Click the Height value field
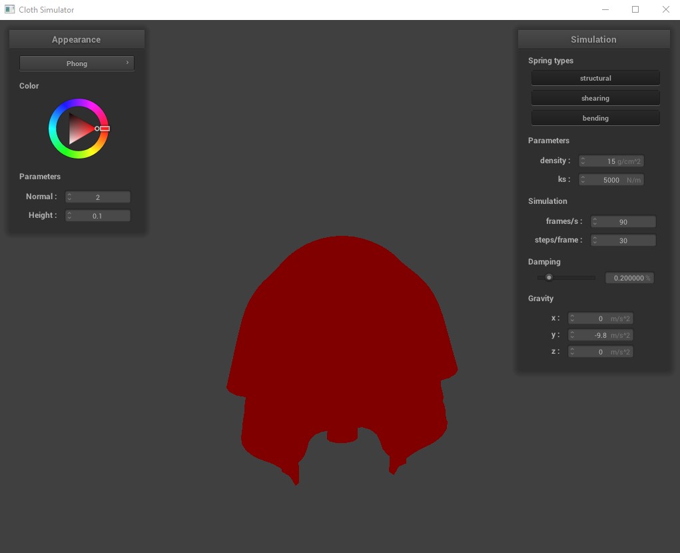 (x=98, y=216)
